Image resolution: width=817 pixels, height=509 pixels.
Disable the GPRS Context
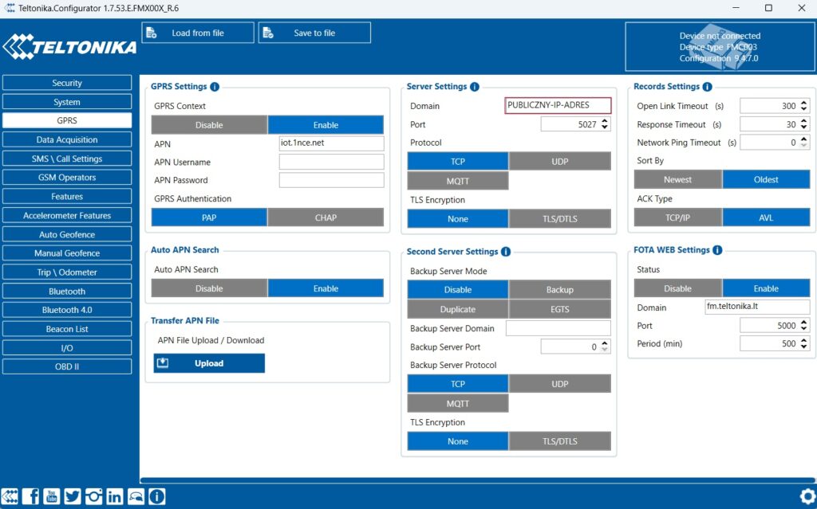pyautogui.click(x=209, y=125)
